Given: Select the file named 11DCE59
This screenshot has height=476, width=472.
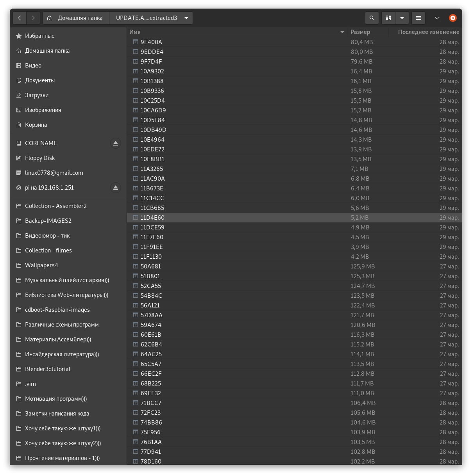Looking at the screenshot, I should point(152,227).
